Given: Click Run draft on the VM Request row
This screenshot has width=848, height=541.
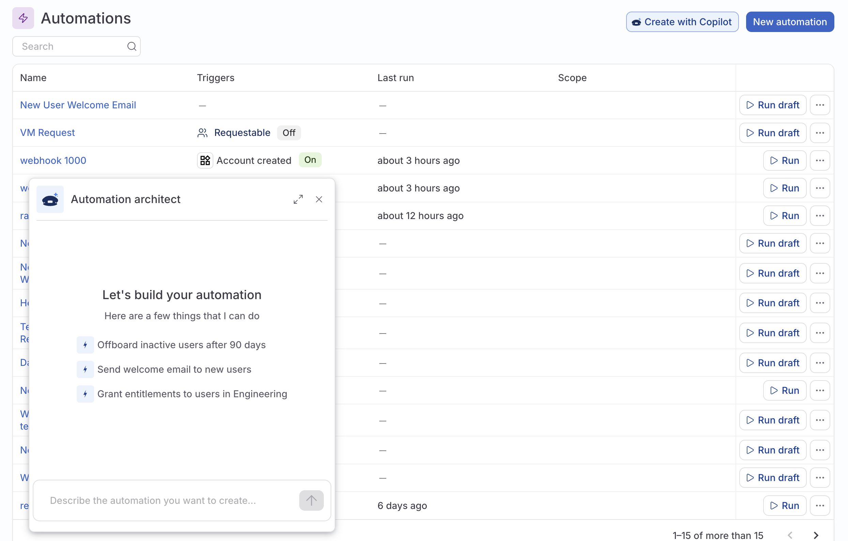Looking at the screenshot, I should click(772, 133).
